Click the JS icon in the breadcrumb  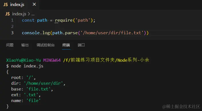7,14
